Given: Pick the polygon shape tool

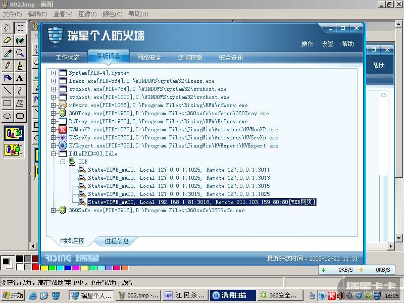Looking at the screenshot, I should [x=20, y=104].
